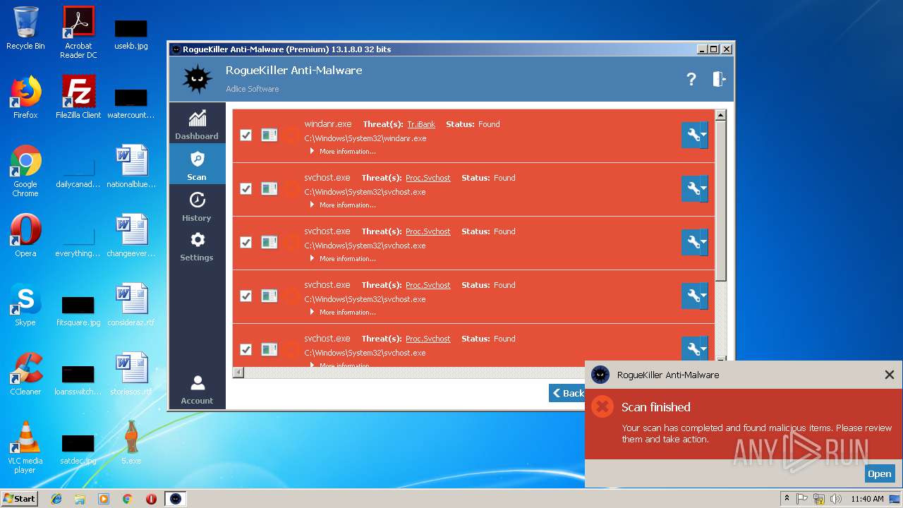This screenshot has width=903, height=508.
Task: Toggle checkbox of second svchost.exe entry
Action: click(x=246, y=242)
